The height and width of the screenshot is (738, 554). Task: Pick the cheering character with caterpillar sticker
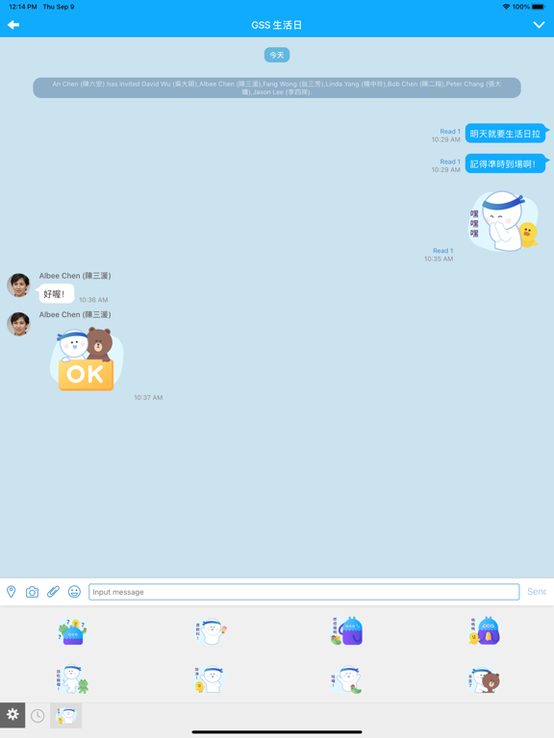click(346, 679)
